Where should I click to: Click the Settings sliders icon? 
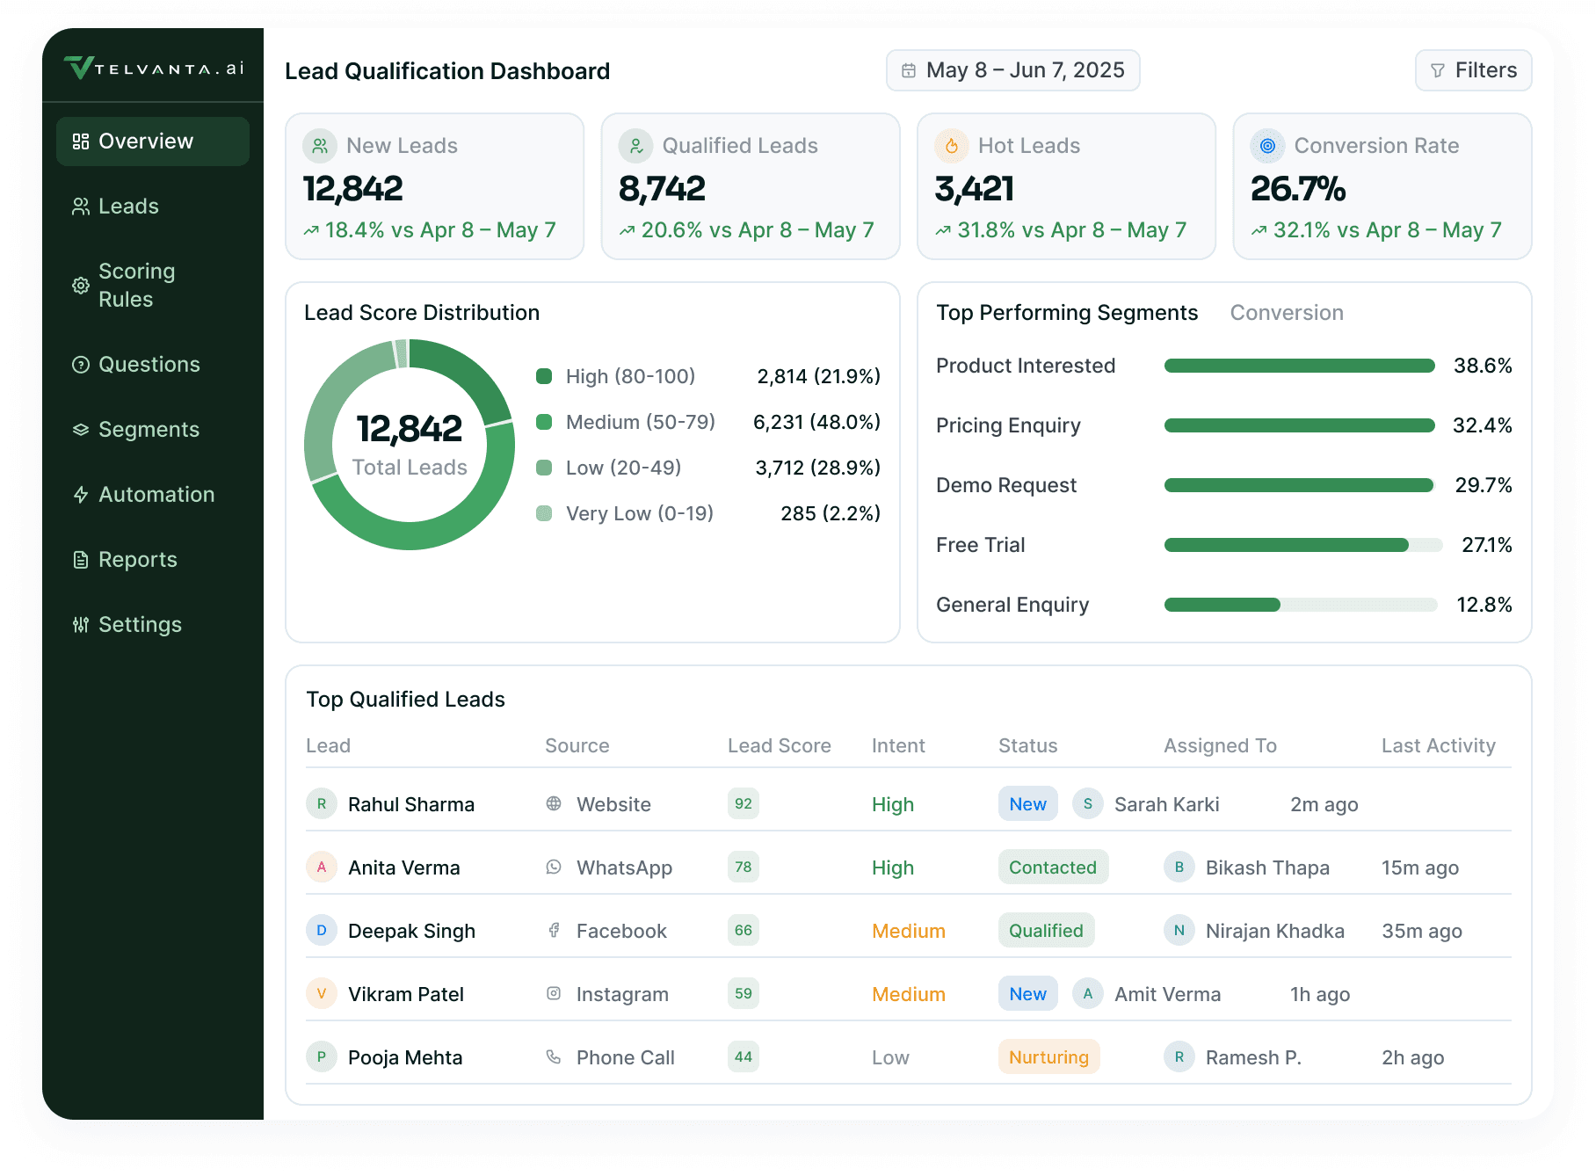(81, 625)
